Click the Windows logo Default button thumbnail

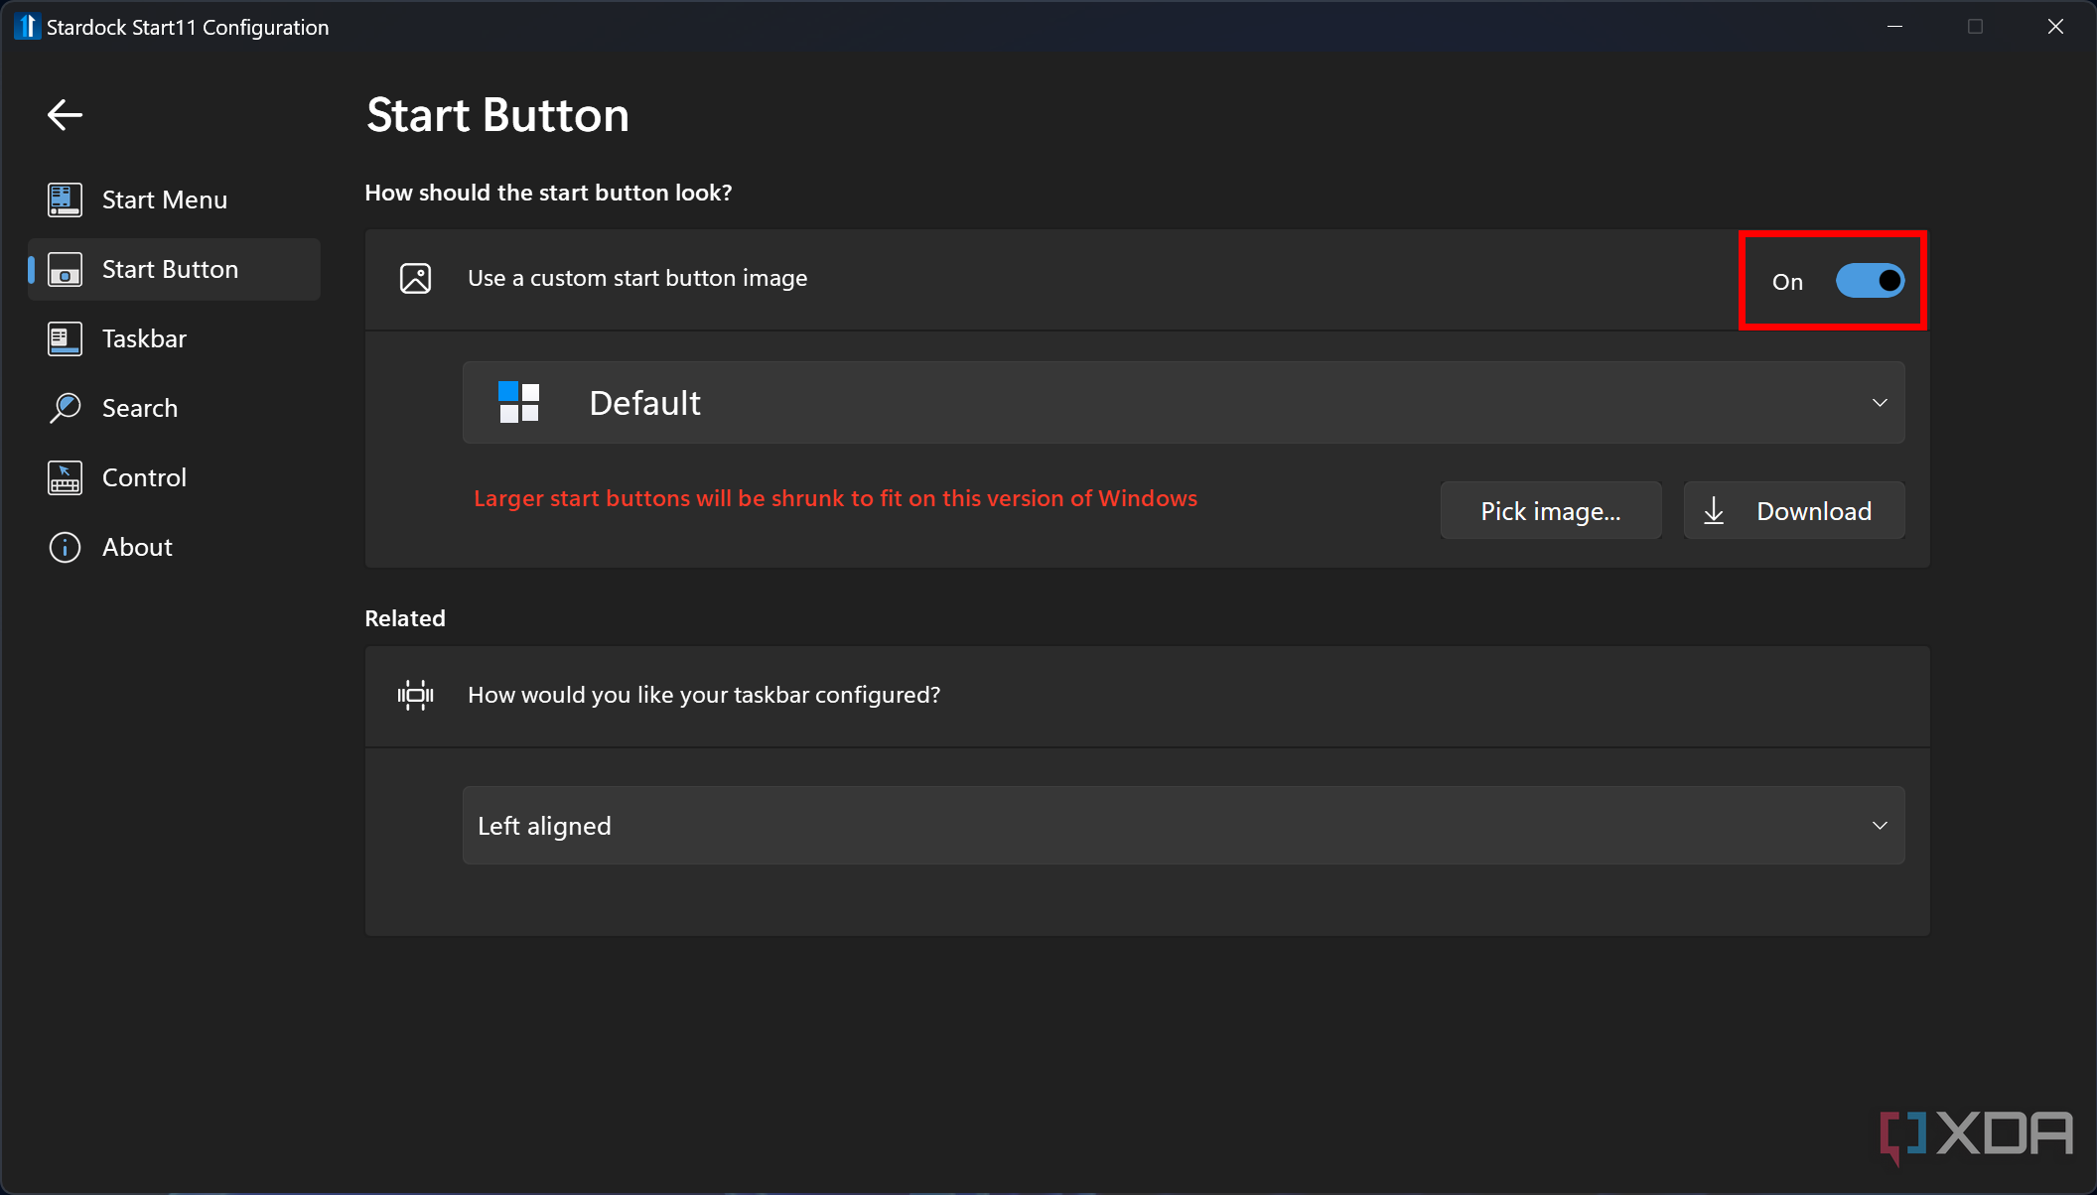518,402
